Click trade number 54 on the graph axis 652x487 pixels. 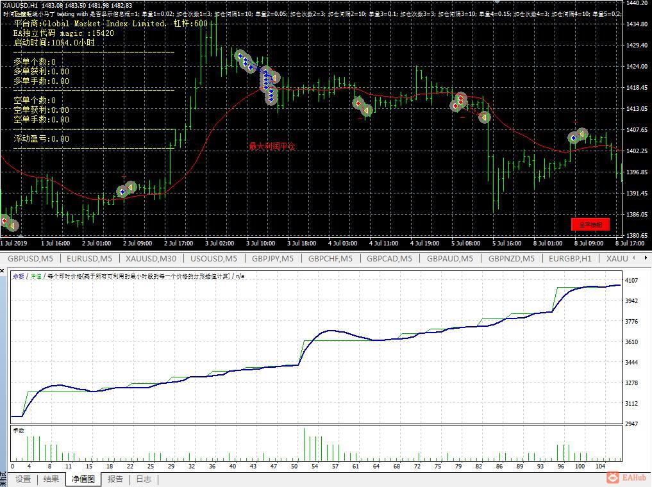point(315,466)
